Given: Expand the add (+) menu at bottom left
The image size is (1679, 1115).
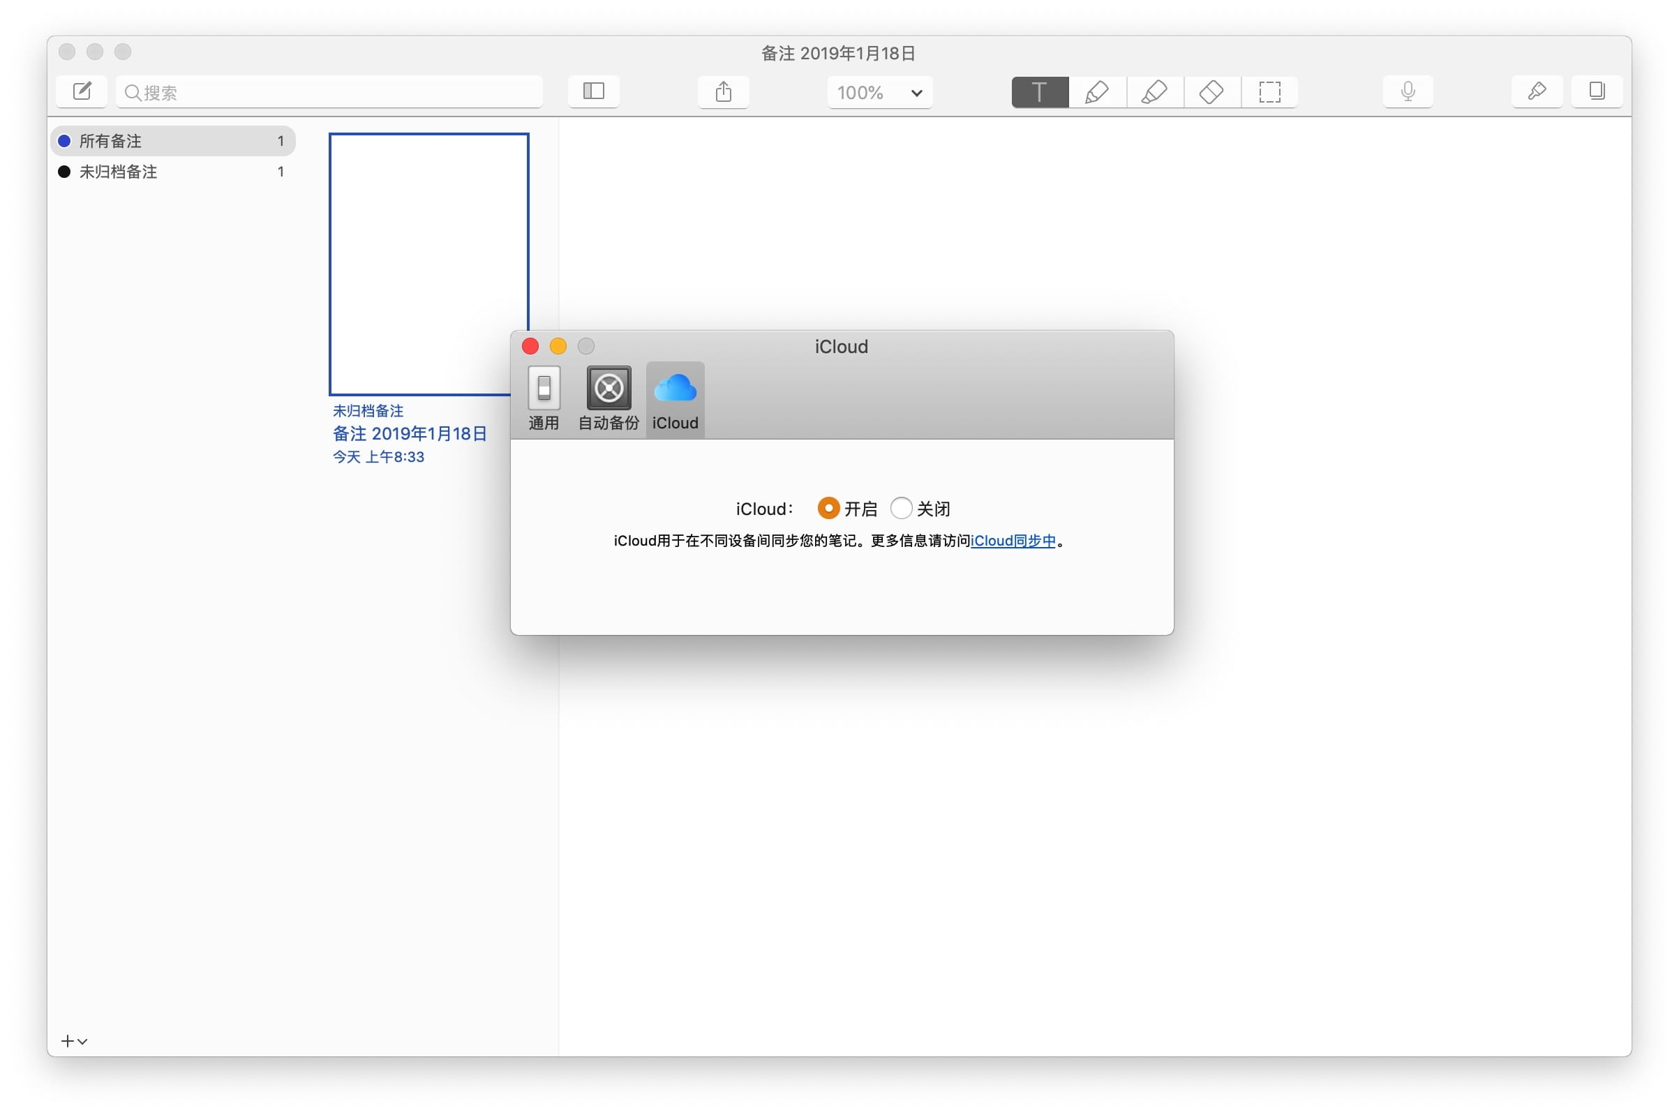Looking at the screenshot, I should (74, 1041).
